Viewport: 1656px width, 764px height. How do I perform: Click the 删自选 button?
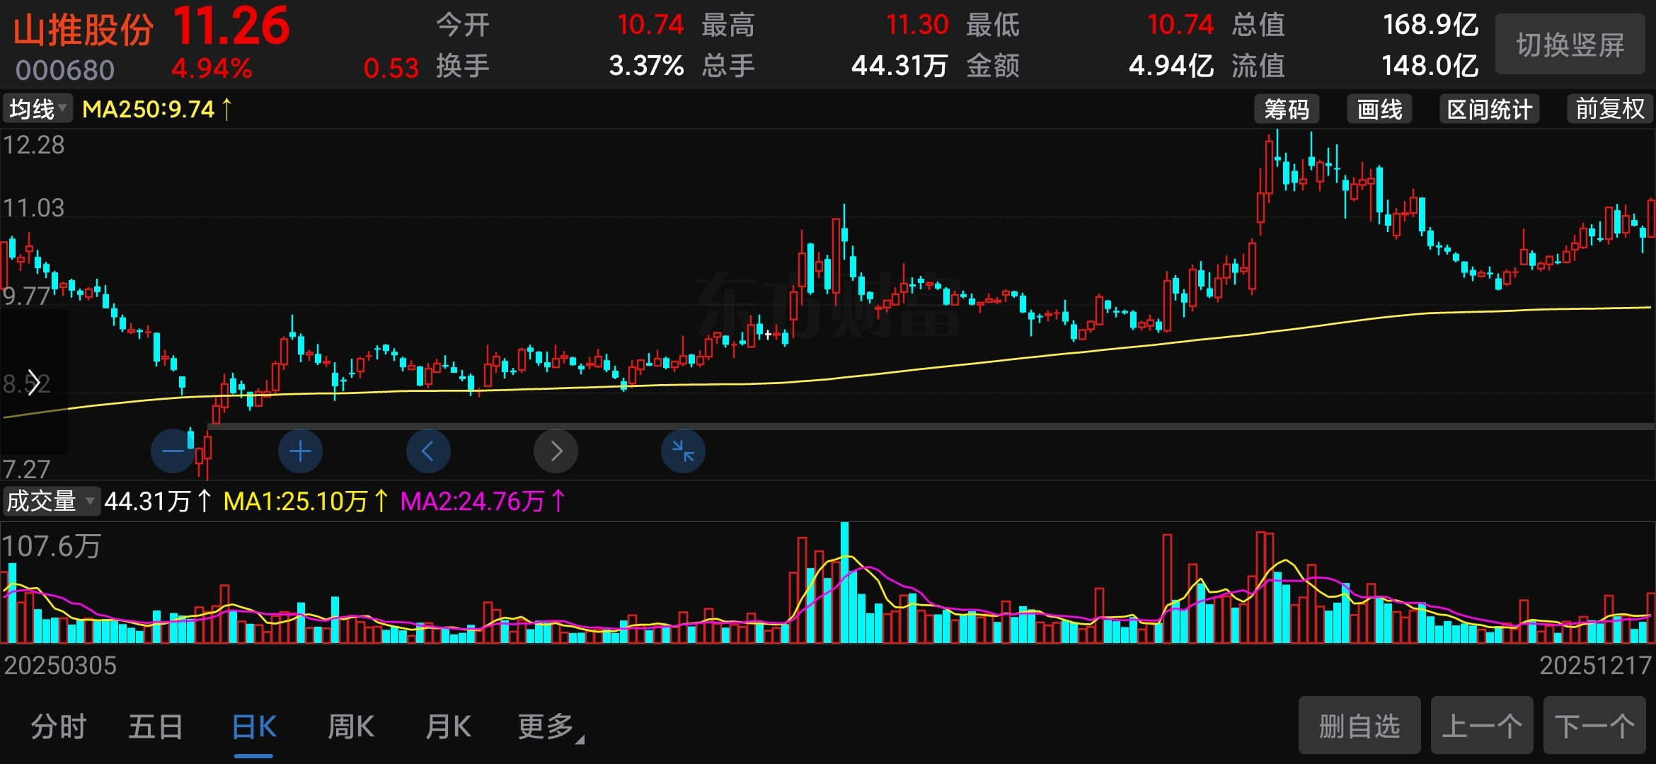tap(1359, 726)
